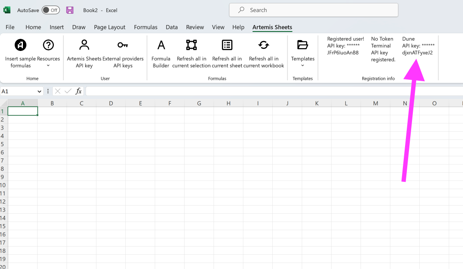Open the Templates folder icon
The image size is (463, 269).
click(x=303, y=45)
